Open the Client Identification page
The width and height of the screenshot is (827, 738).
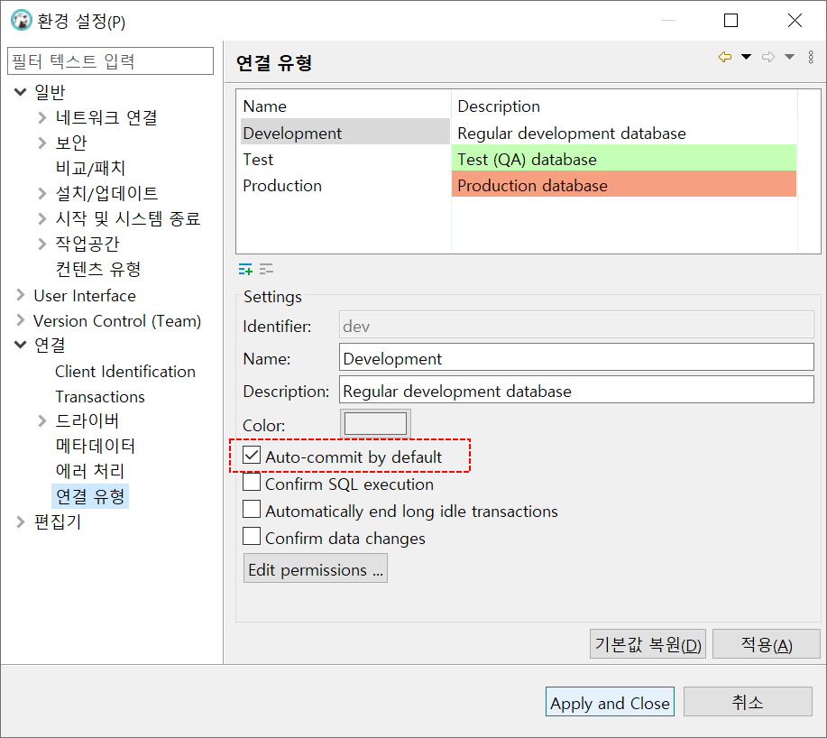125,372
